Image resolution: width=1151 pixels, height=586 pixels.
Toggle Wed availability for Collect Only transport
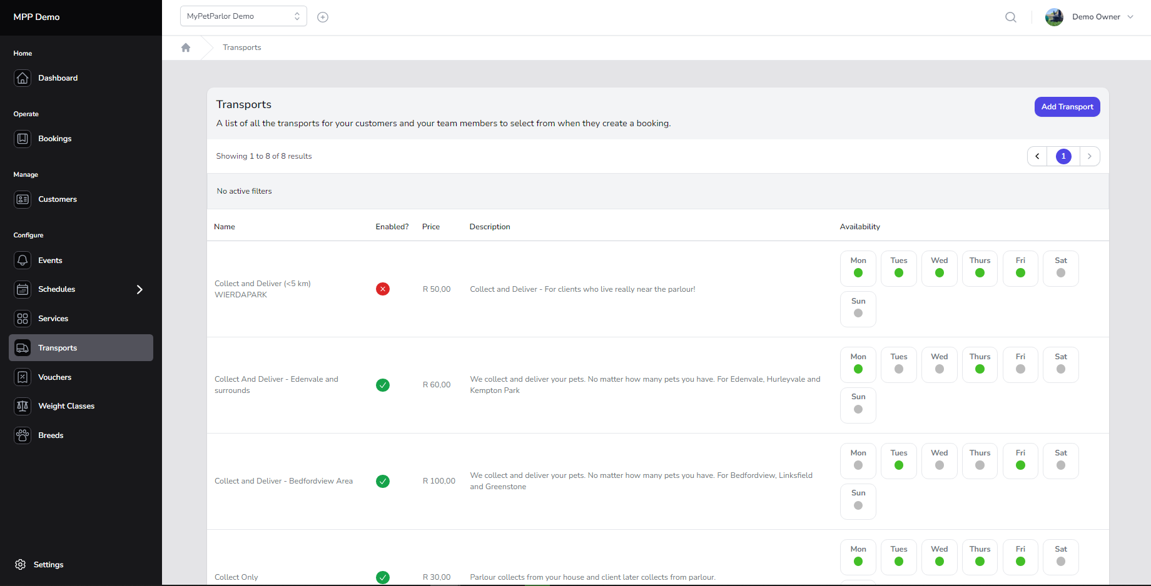click(940, 557)
